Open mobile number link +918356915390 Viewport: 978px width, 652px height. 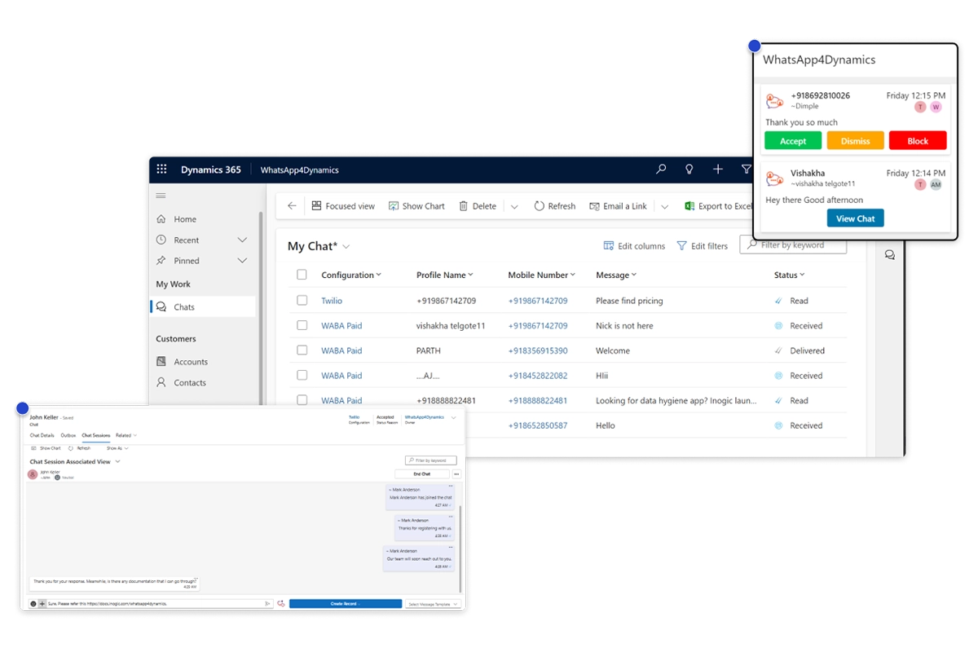pyautogui.click(x=538, y=350)
